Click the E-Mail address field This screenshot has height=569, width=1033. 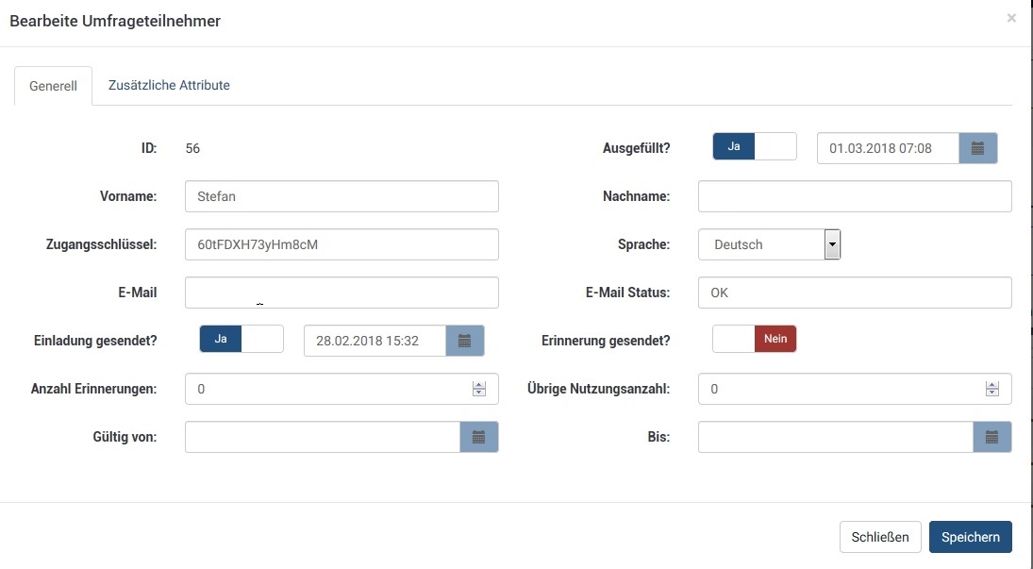tap(342, 293)
